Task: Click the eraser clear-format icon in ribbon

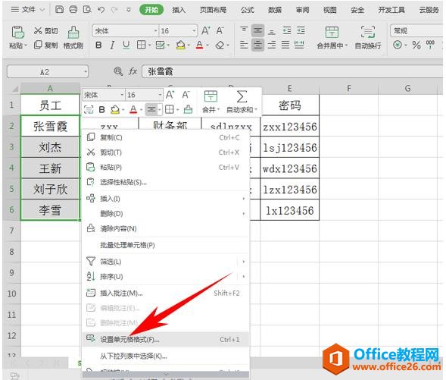Action: [x=220, y=45]
